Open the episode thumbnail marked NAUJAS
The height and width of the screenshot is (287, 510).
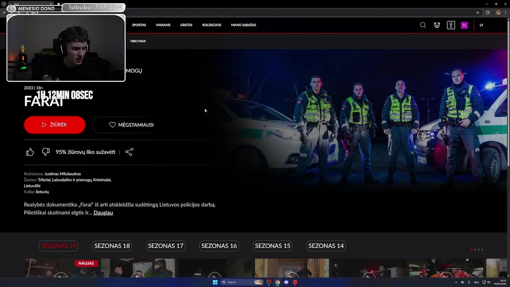(x=61, y=268)
